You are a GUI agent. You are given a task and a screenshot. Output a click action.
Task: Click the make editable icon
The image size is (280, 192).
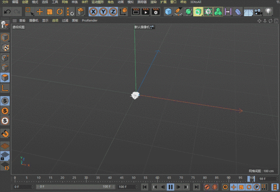pos(5,25)
